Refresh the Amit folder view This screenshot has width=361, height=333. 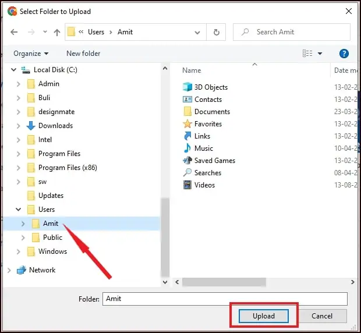coord(216,32)
